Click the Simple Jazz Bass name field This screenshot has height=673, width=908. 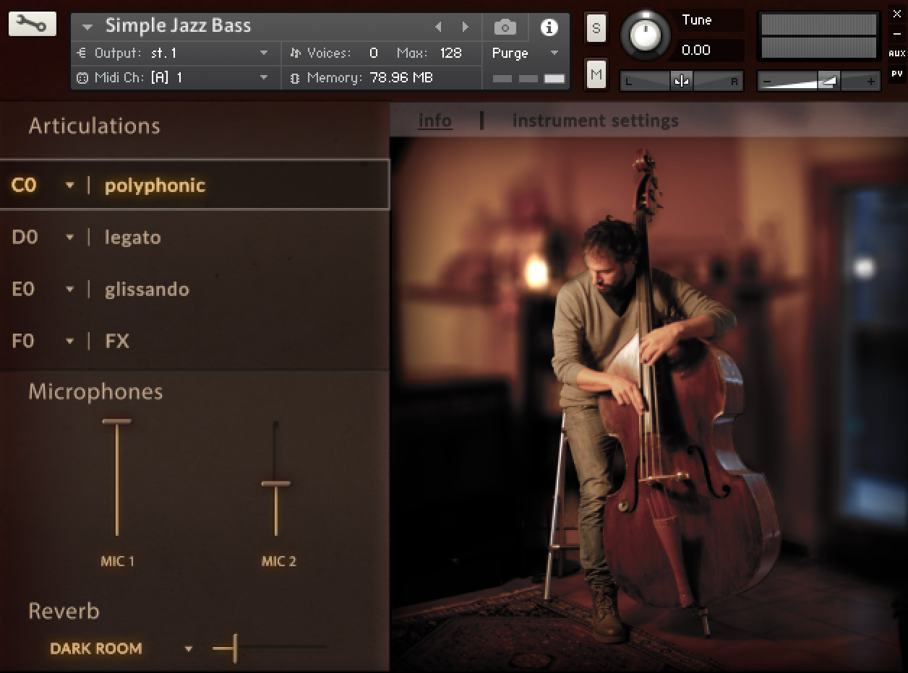pyautogui.click(x=178, y=26)
